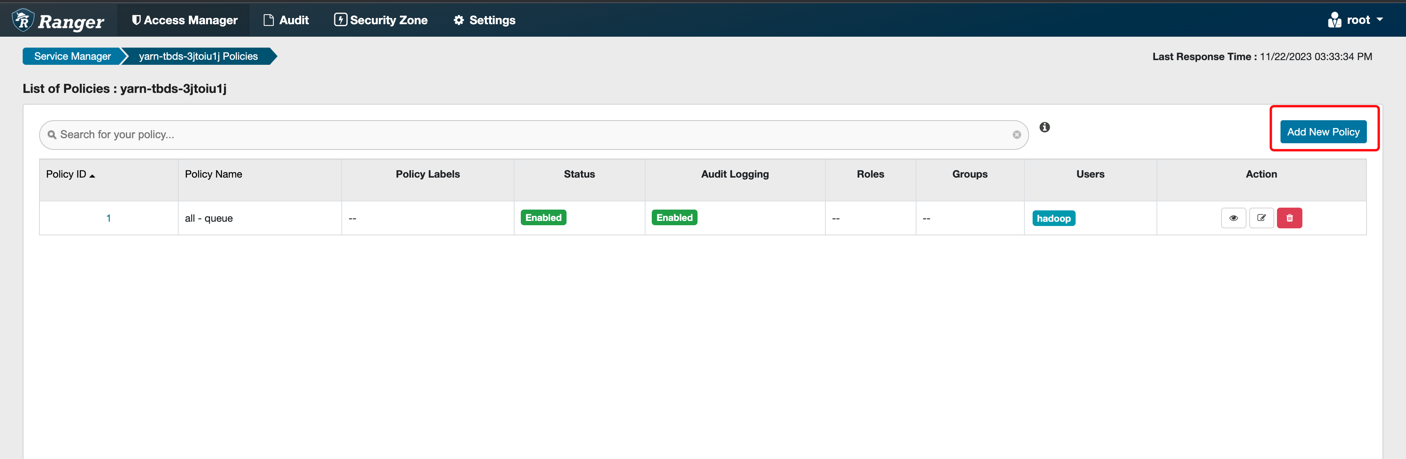Image resolution: width=1406 pixels, height=459 pixels.
Task: Click the search info icon
Action: (x=1044, y=127)
